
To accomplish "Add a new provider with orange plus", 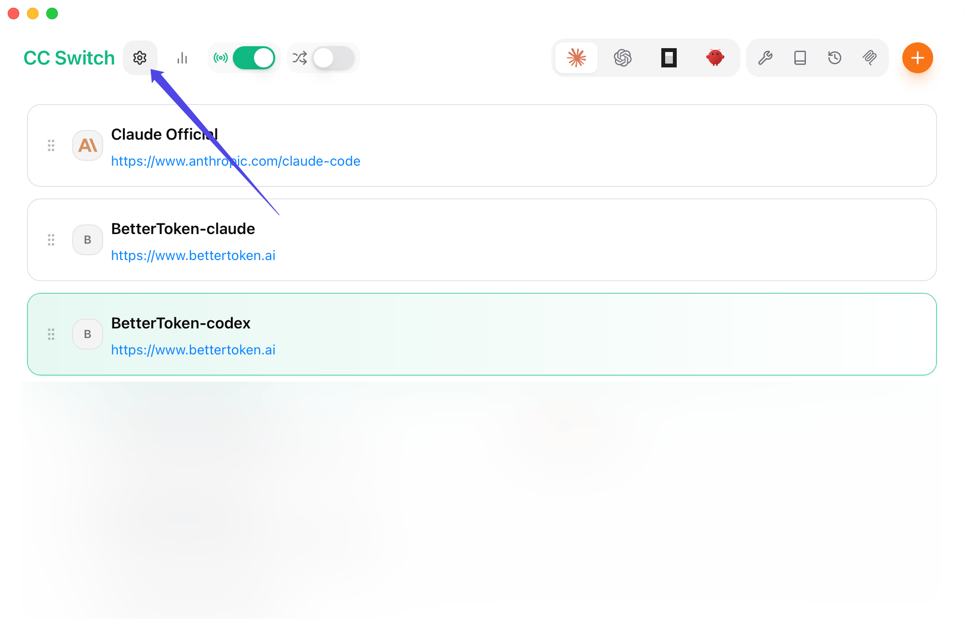I will click(x=918, y=58).
